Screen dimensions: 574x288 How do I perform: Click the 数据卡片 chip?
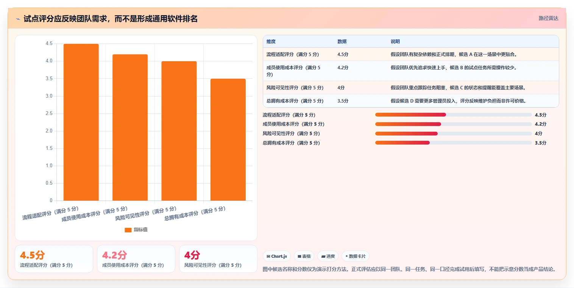tap(355, 256)
